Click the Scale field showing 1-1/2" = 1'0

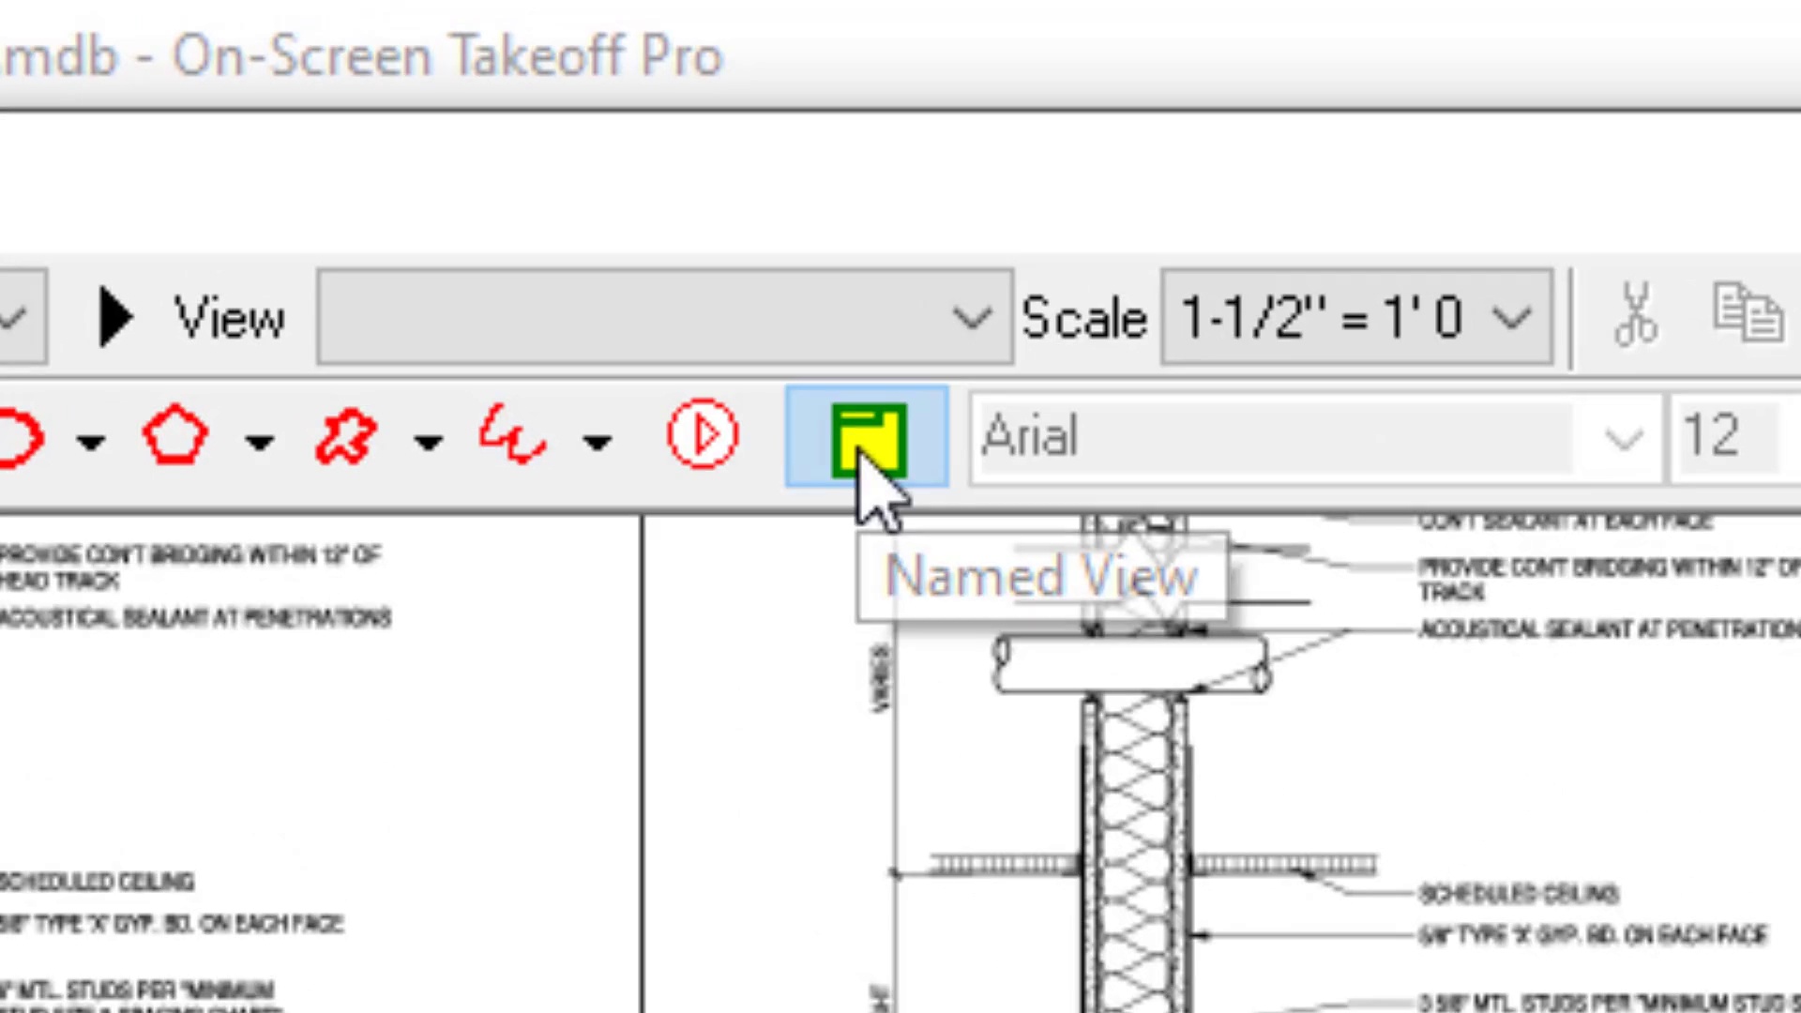(1323, 317)
